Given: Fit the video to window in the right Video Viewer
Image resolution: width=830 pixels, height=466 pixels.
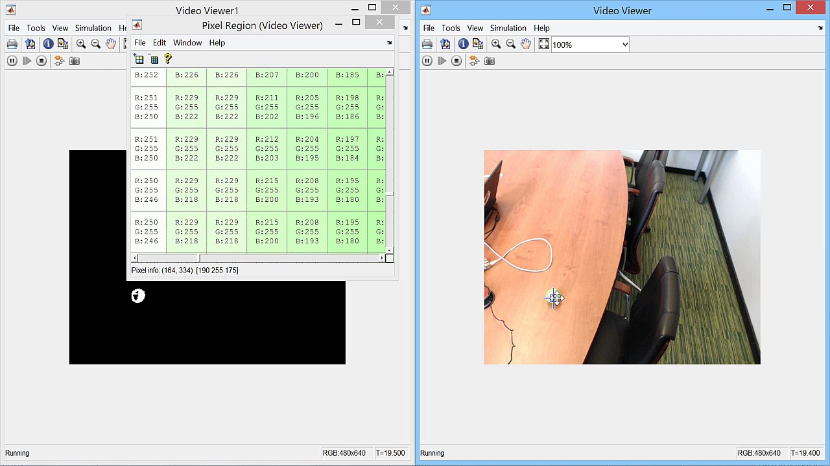Looking at the screenshot, I should [544, 44].
